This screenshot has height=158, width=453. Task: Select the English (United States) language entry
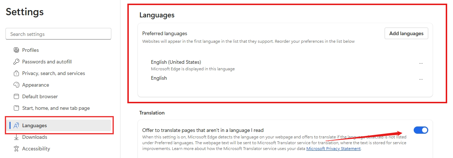(x=176, y=62)
